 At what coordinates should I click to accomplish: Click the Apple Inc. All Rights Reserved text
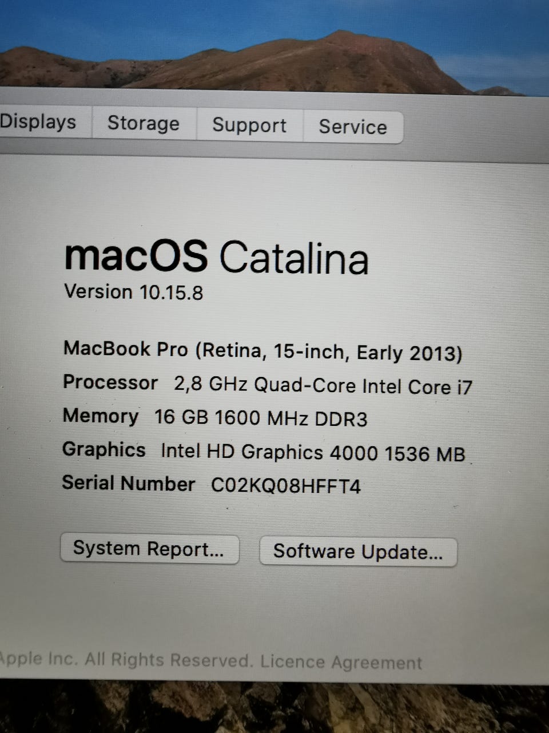pyautogui.click(x=126, y=660)
